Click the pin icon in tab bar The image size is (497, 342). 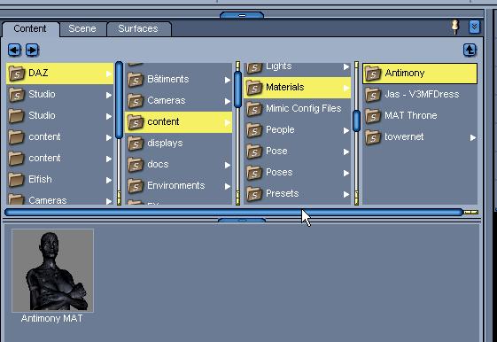(x=455, y=27)
